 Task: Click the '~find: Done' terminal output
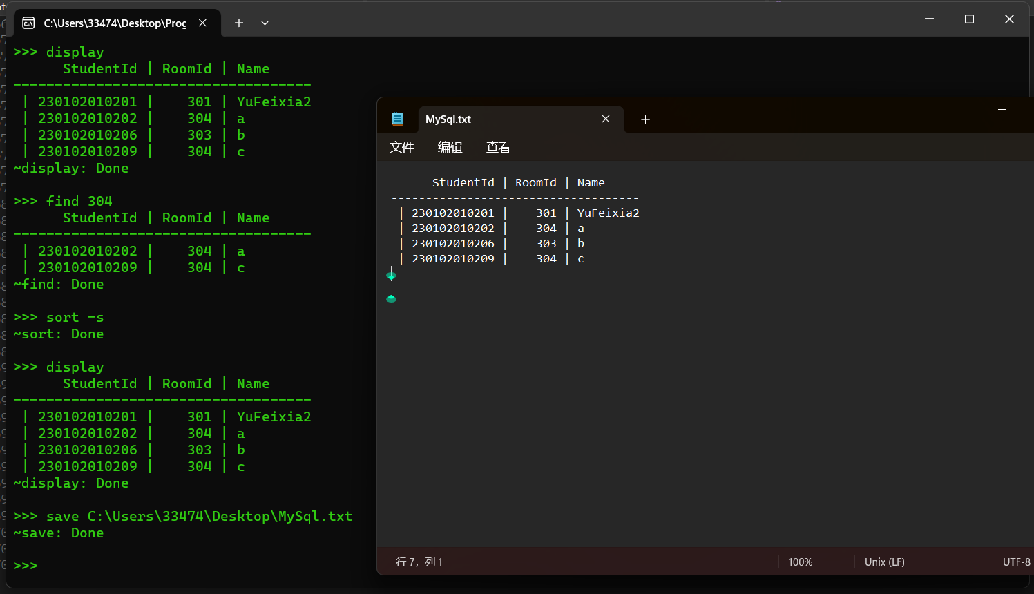click(x=59, y=284)
